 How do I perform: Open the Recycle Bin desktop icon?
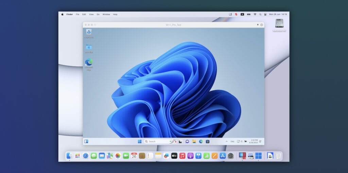coord(89,32)
